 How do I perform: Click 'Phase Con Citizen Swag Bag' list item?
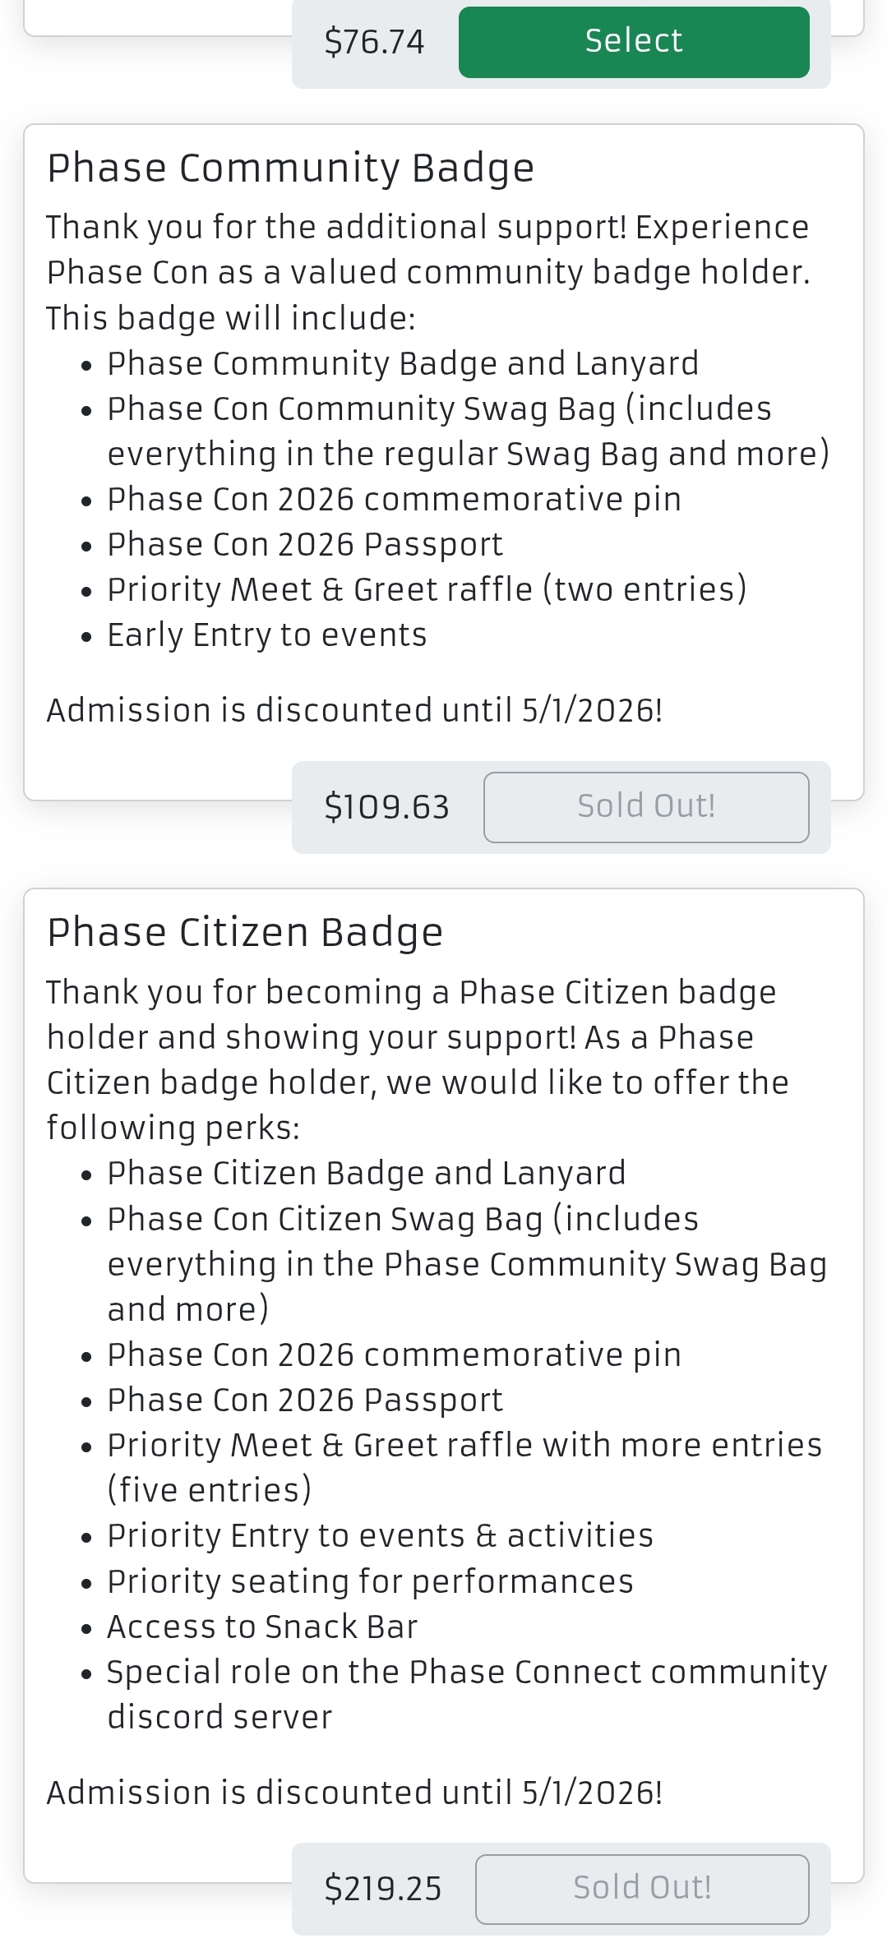point(466,1264)
